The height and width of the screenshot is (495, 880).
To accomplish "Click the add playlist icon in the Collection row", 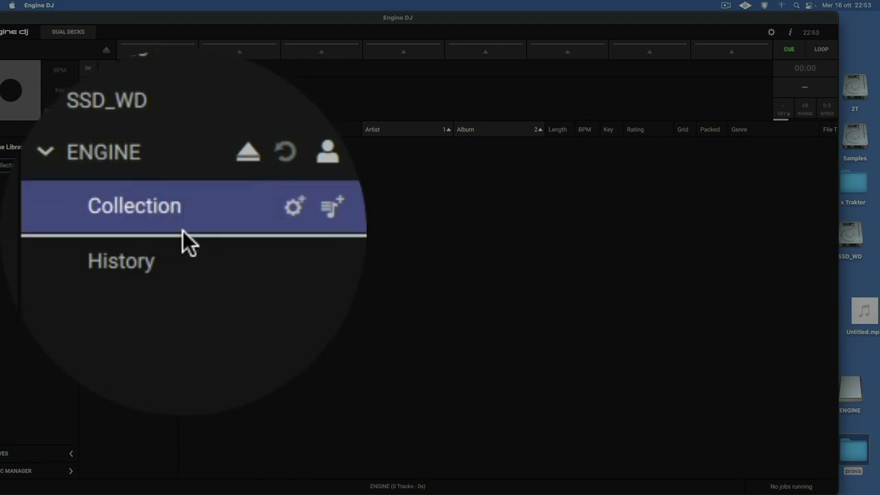I will pos(333,206).
